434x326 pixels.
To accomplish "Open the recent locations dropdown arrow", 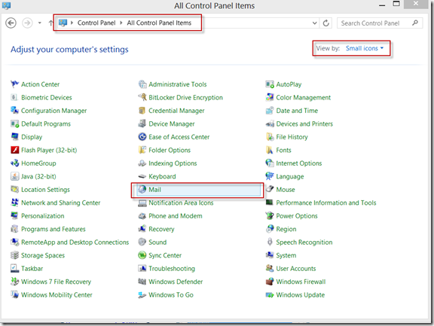I will (40, 23).
